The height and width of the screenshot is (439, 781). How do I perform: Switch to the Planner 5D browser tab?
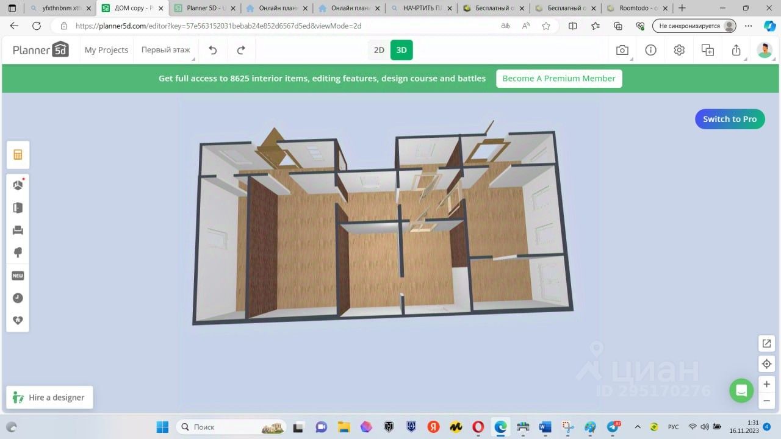point(204,8)
